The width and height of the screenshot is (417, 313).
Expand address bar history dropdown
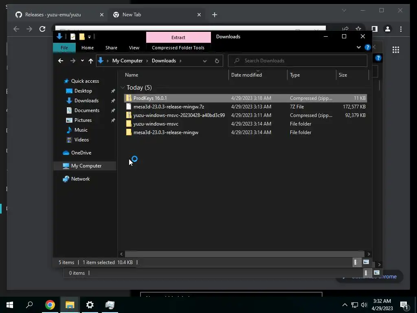pos(204,61)
